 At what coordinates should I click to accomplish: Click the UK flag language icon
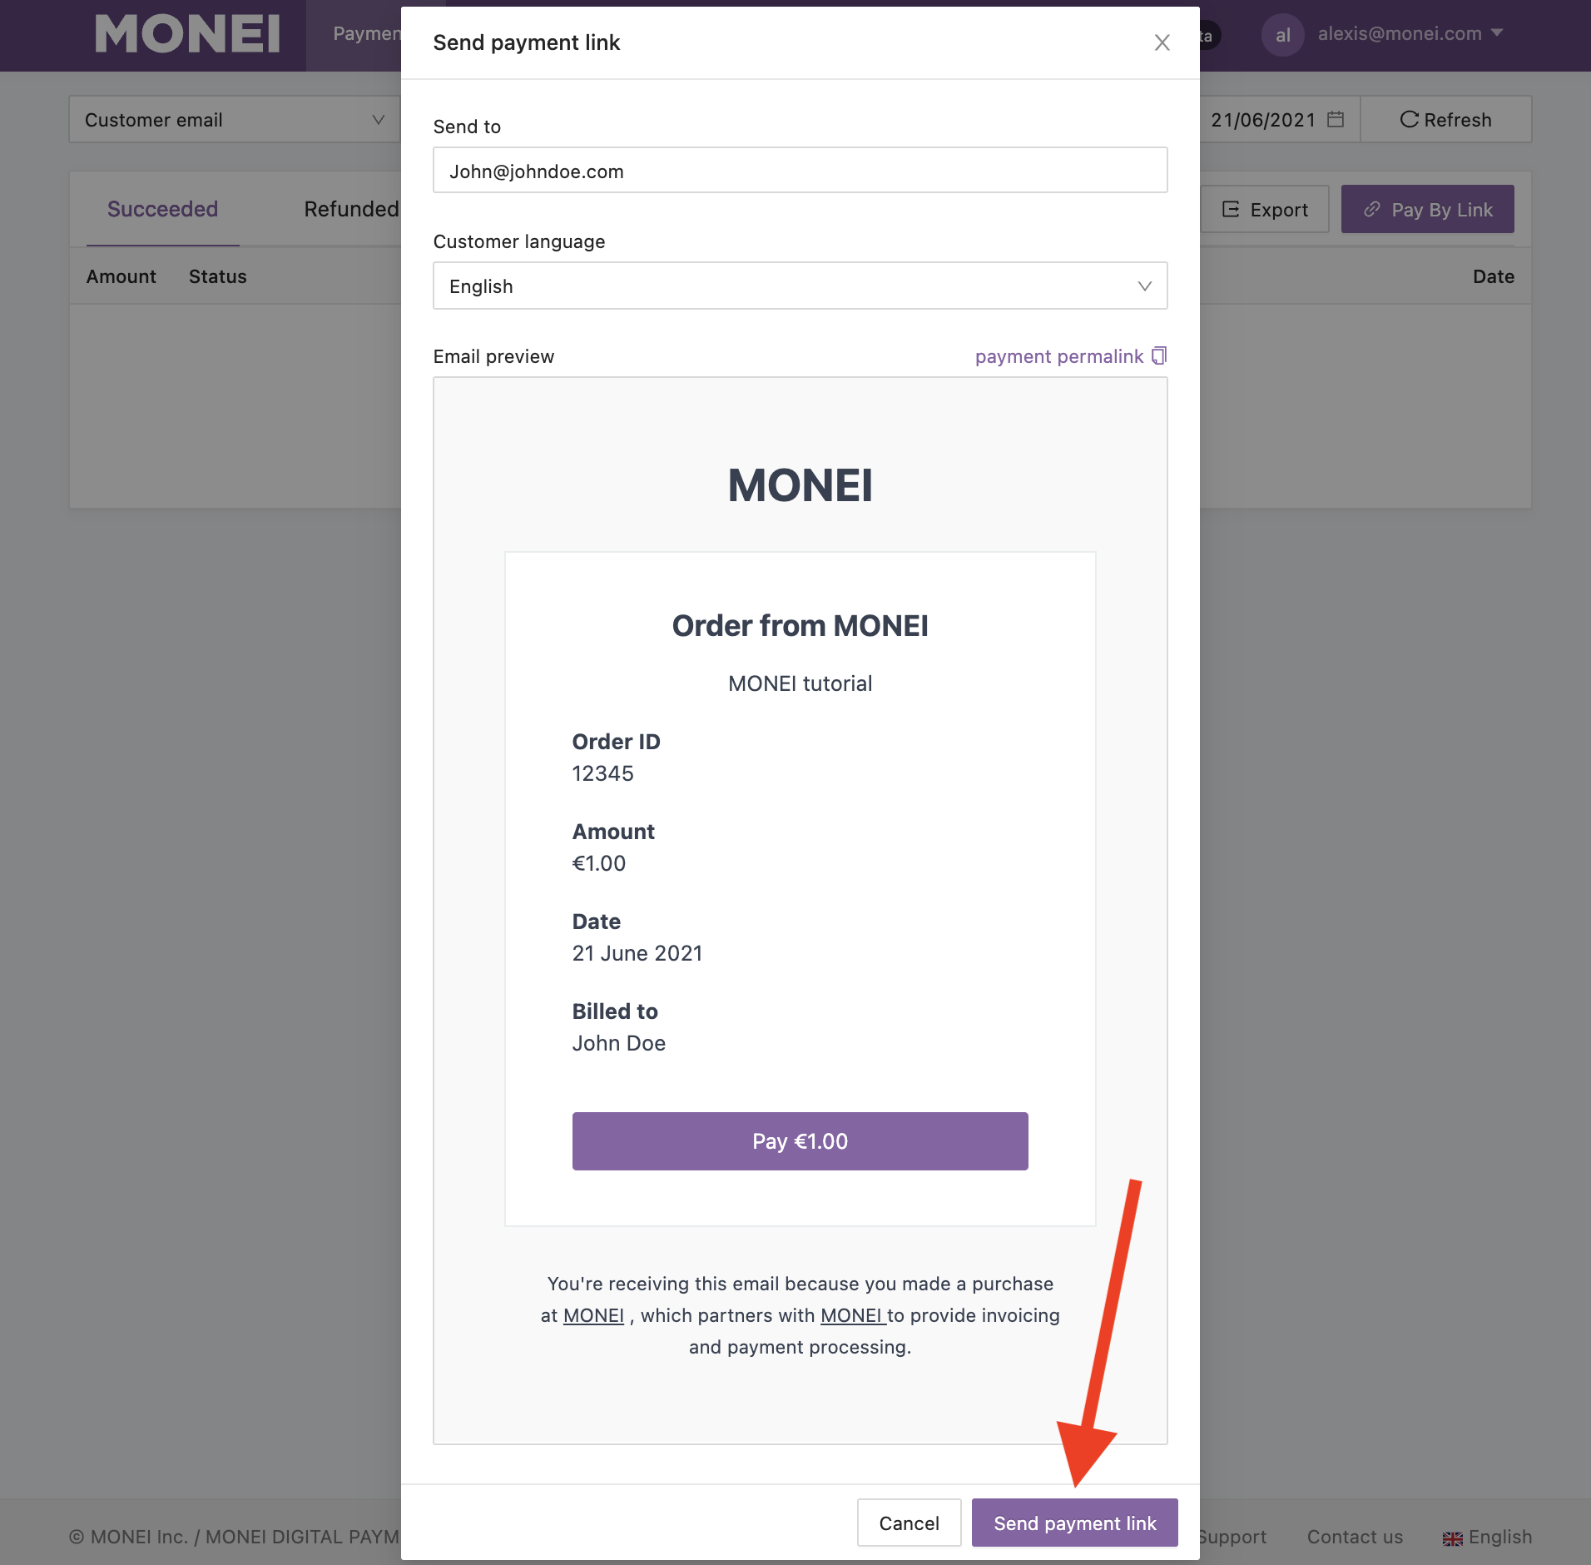click(x=1452, y=1538)
